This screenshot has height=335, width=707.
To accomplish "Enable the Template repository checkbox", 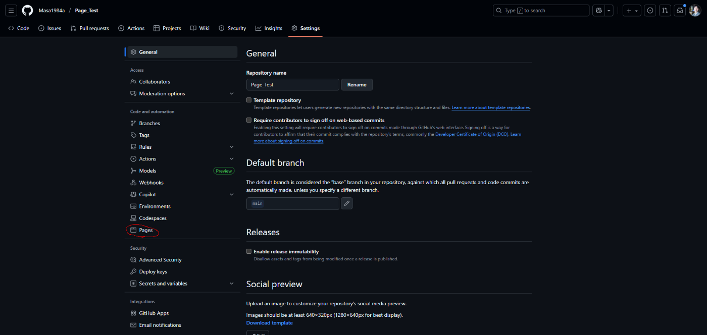I will [249, 100].
